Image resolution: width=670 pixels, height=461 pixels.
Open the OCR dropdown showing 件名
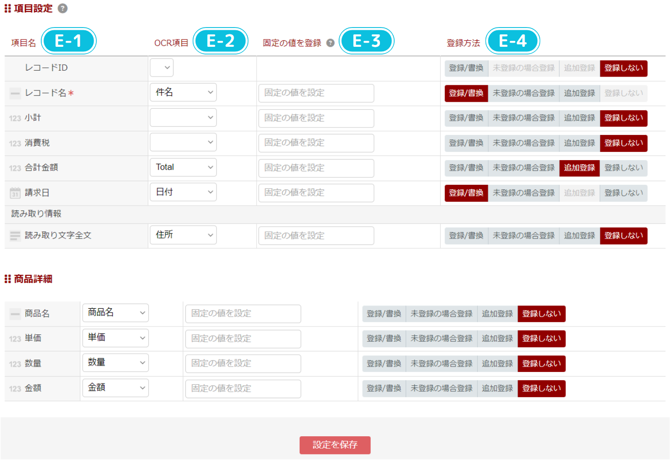click(x=183, y=93)
